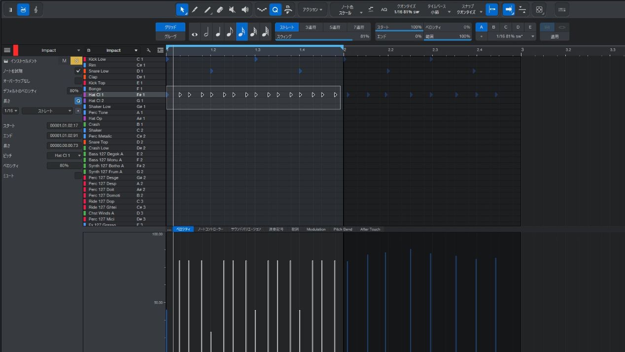Expand the ピッチ Hat Cl 1 dropdown
Image resolution: width=625 pixels, height=352 pixels.
[65, 155]
